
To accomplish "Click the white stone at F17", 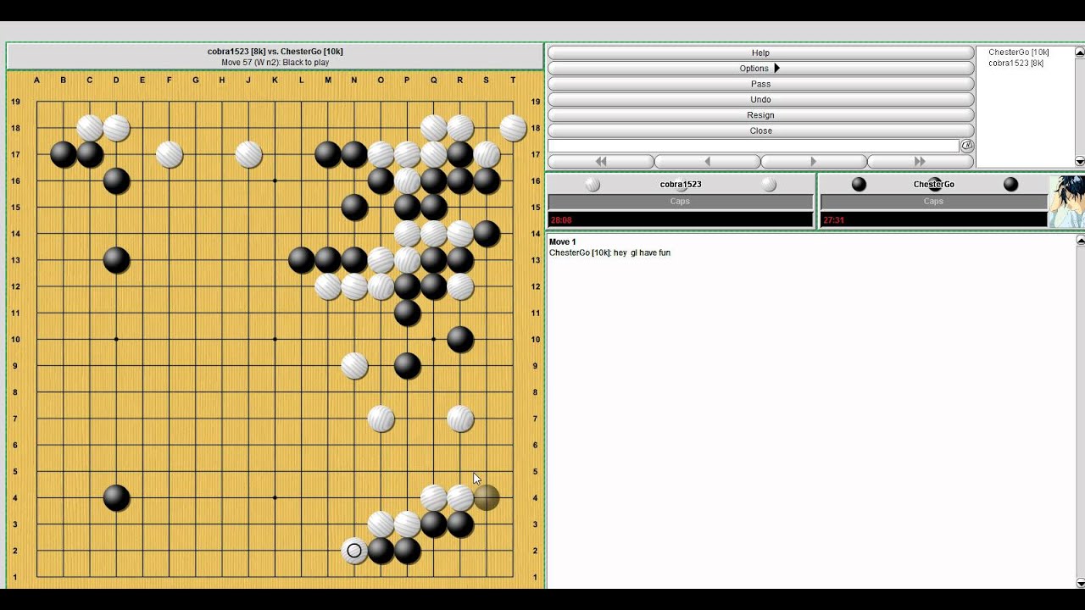I will click(170, 154).
